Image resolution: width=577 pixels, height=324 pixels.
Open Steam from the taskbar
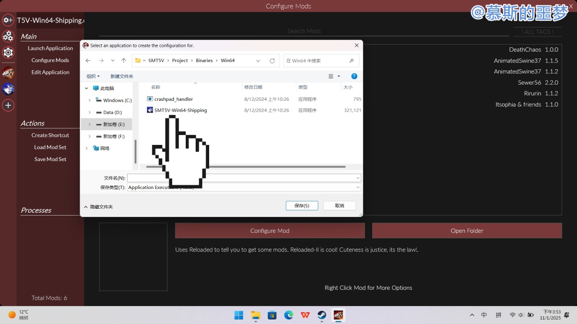click(322, 315)
